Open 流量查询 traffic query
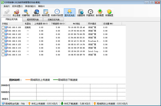 (81, 13)
